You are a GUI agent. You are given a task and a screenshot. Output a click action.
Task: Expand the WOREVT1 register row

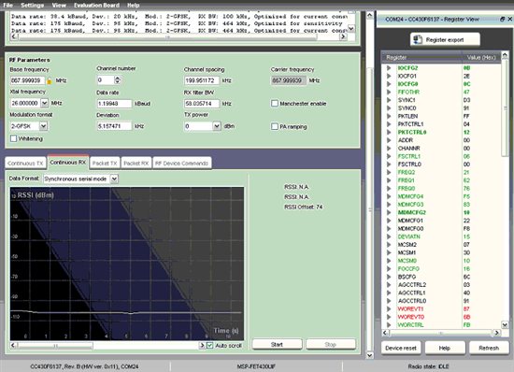[x=389, y=308]
